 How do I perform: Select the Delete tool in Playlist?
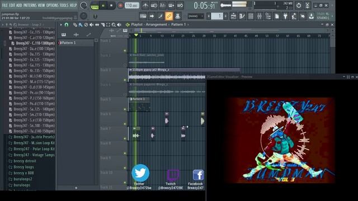tap(86, 25)
